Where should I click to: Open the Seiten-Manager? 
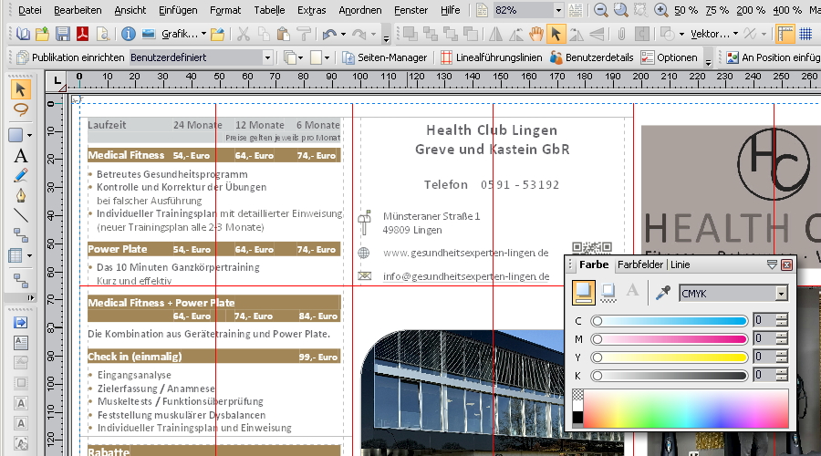point(384,57)
